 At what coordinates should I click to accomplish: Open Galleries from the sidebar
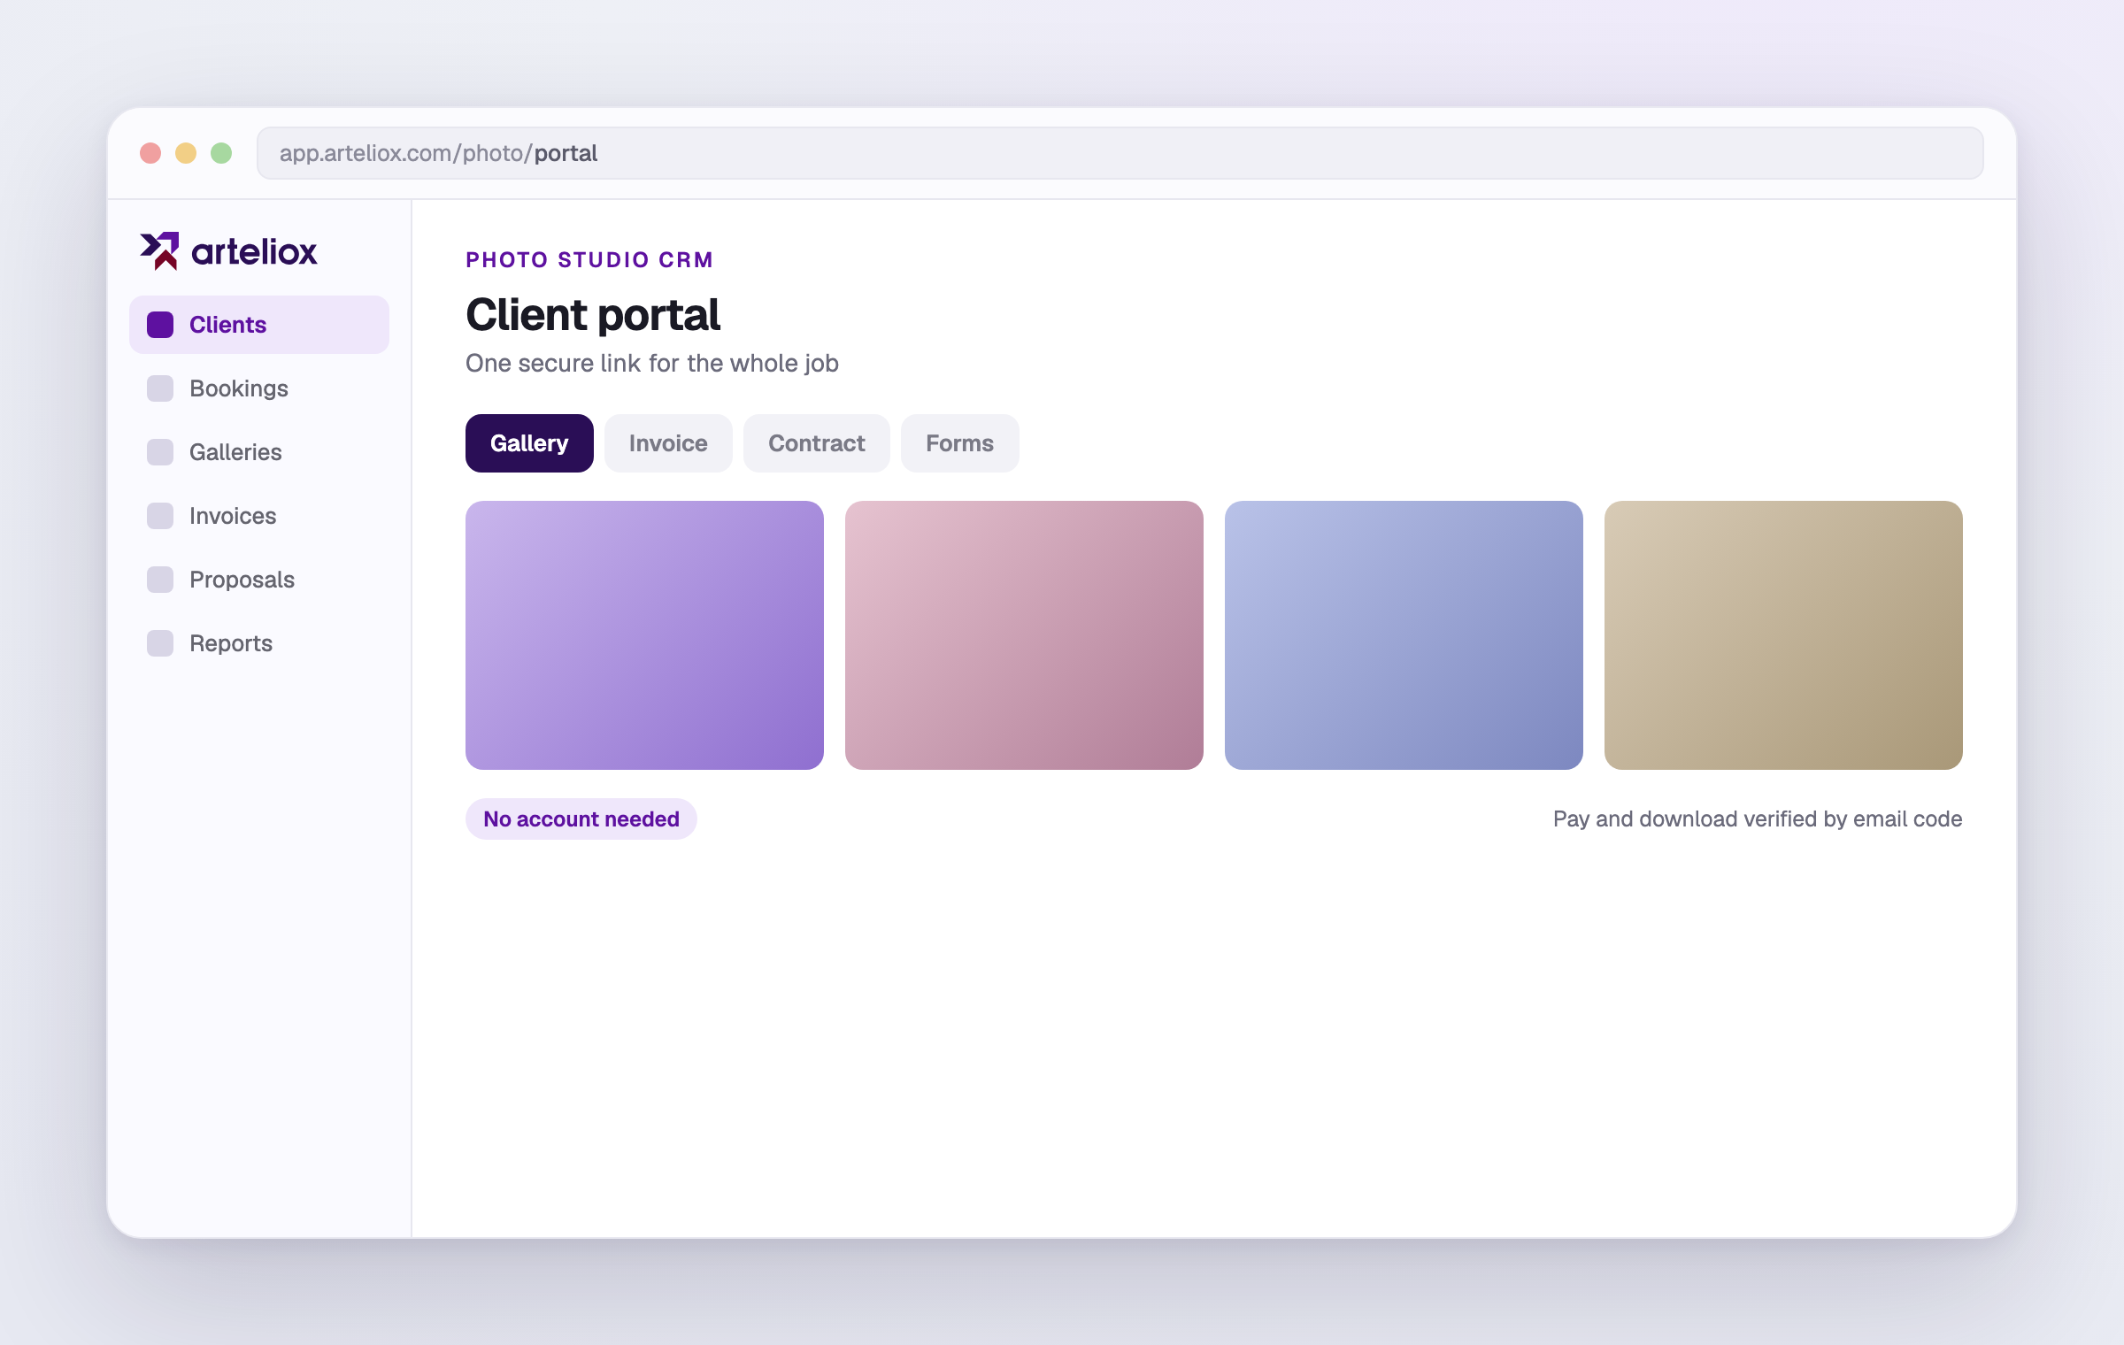pyautogui.click(x=259, y=452)
